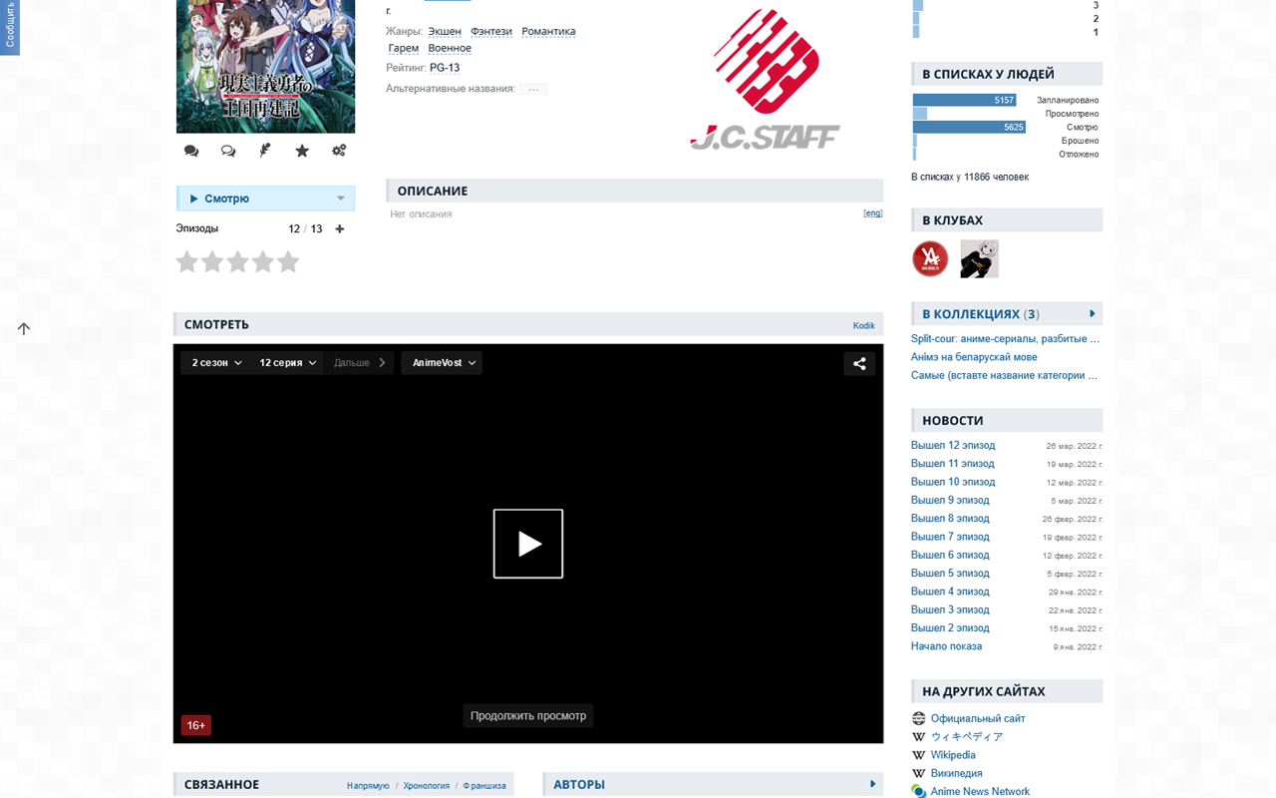Click the Продолжить просмотр button
Image resolution: width=1276 pixels, height=798 pixels.
[x=527, y=715]
